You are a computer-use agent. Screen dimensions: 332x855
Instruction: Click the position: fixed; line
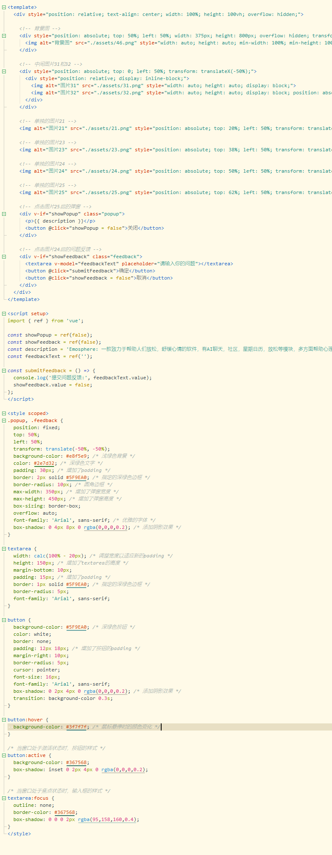coord(36,427)
